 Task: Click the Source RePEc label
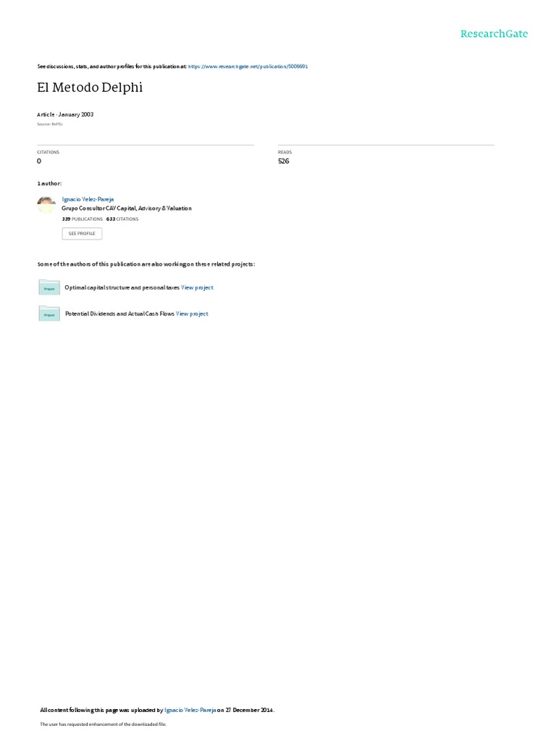point(50,124)
